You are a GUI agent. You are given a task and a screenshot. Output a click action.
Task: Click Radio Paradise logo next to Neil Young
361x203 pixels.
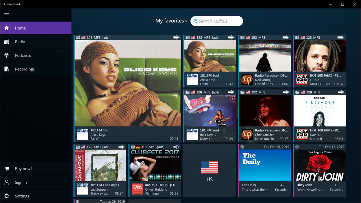coord(247,79)
